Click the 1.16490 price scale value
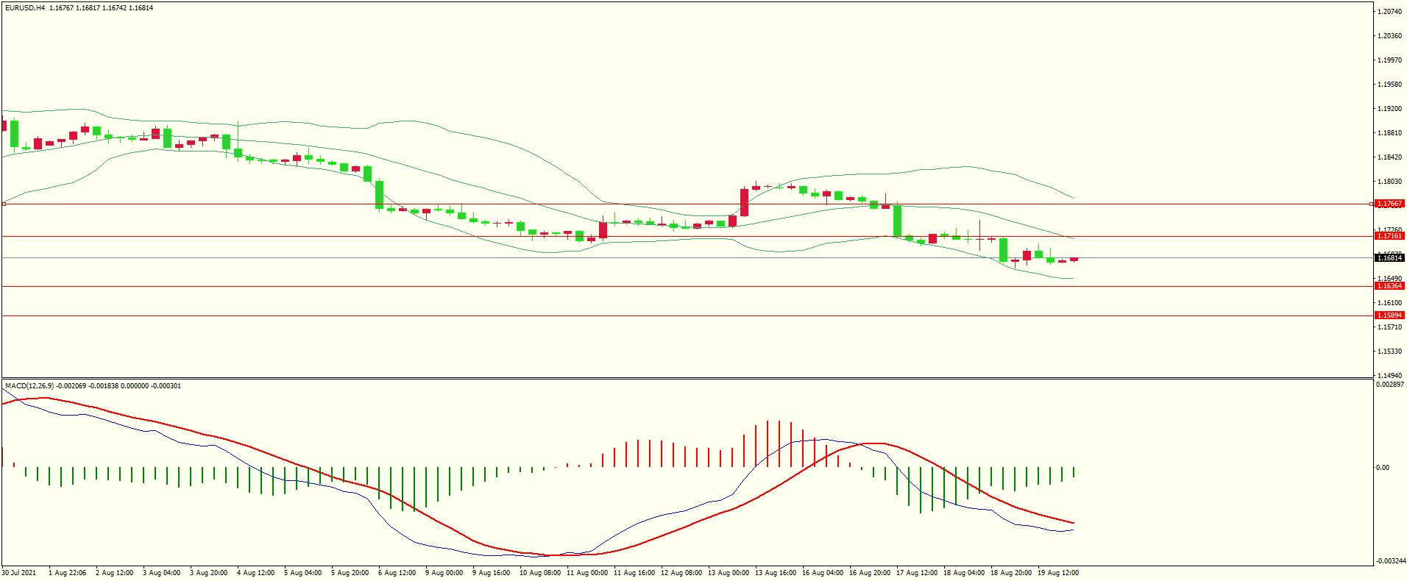The height and width of the screenshot is (581, 1407). (1389, 279)
